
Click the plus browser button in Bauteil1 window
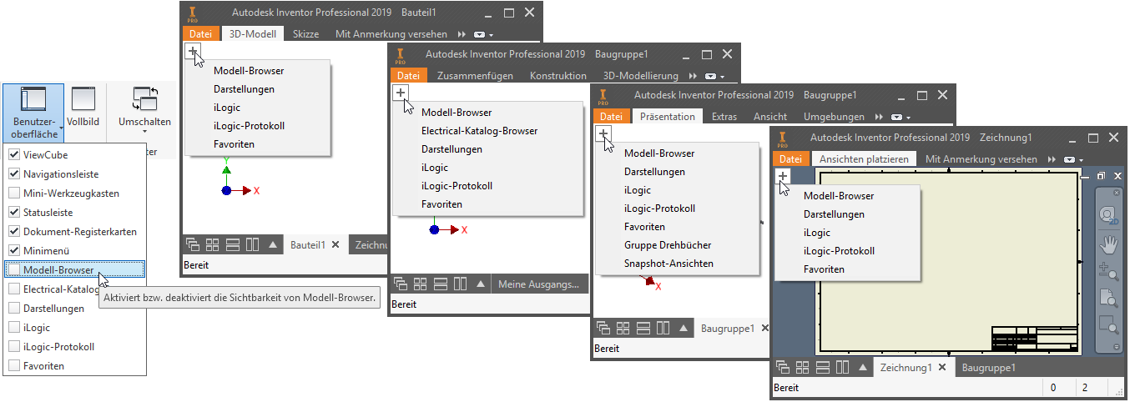point(193,52)
